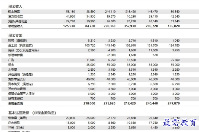Click the 125,930 total income cell
The height and width of the screenshot is (132, 199).
pyautogui.click(x=69, y=26)
